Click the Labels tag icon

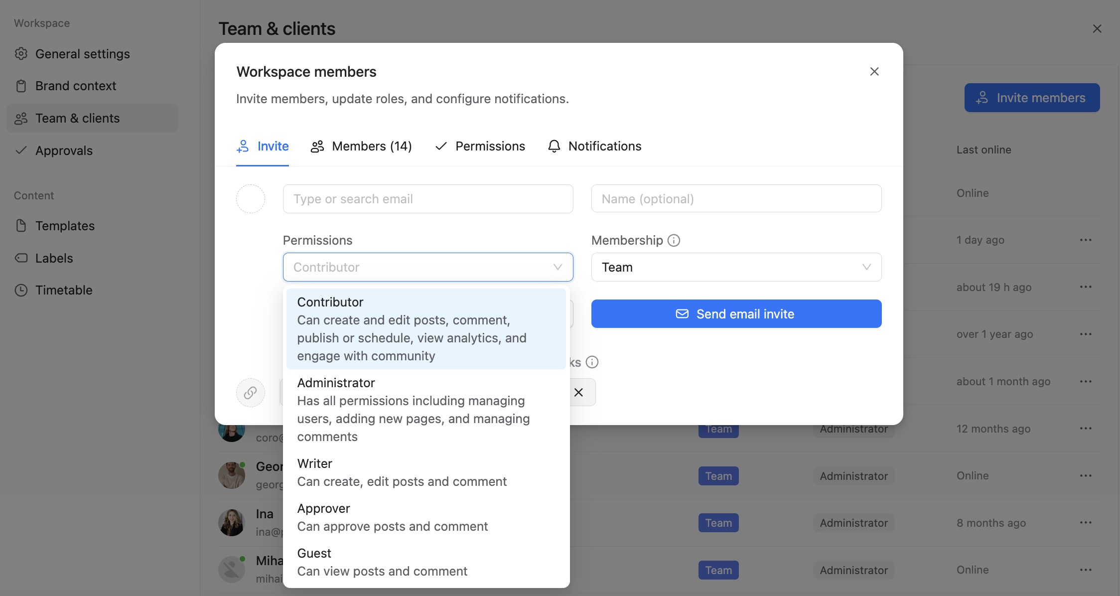(x=21, y=258)
